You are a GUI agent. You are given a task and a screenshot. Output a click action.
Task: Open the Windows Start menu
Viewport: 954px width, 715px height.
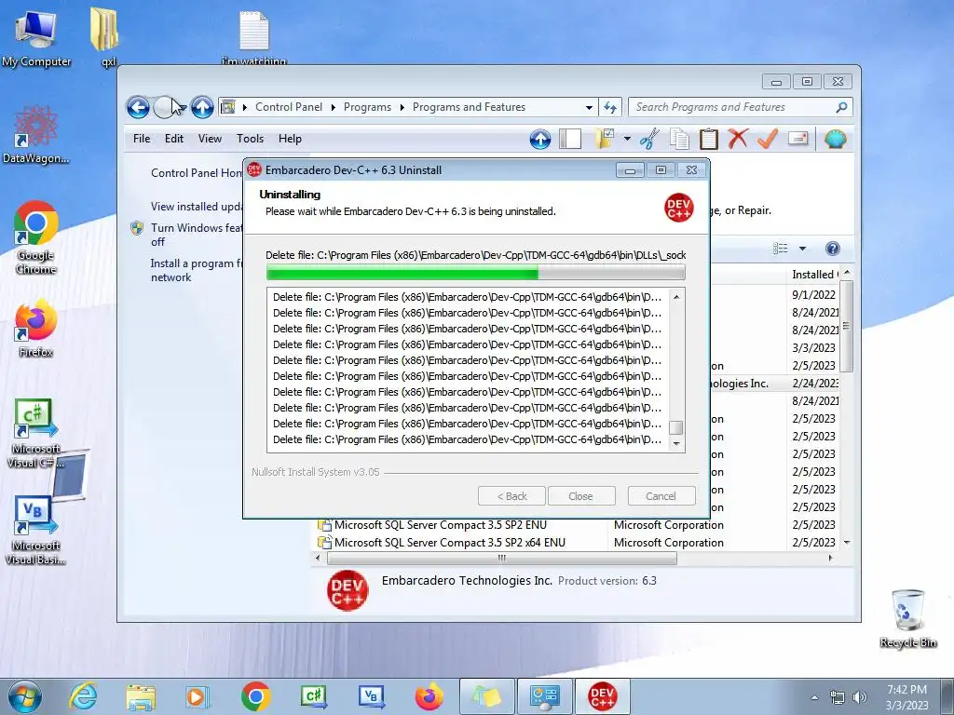point(24,696)
